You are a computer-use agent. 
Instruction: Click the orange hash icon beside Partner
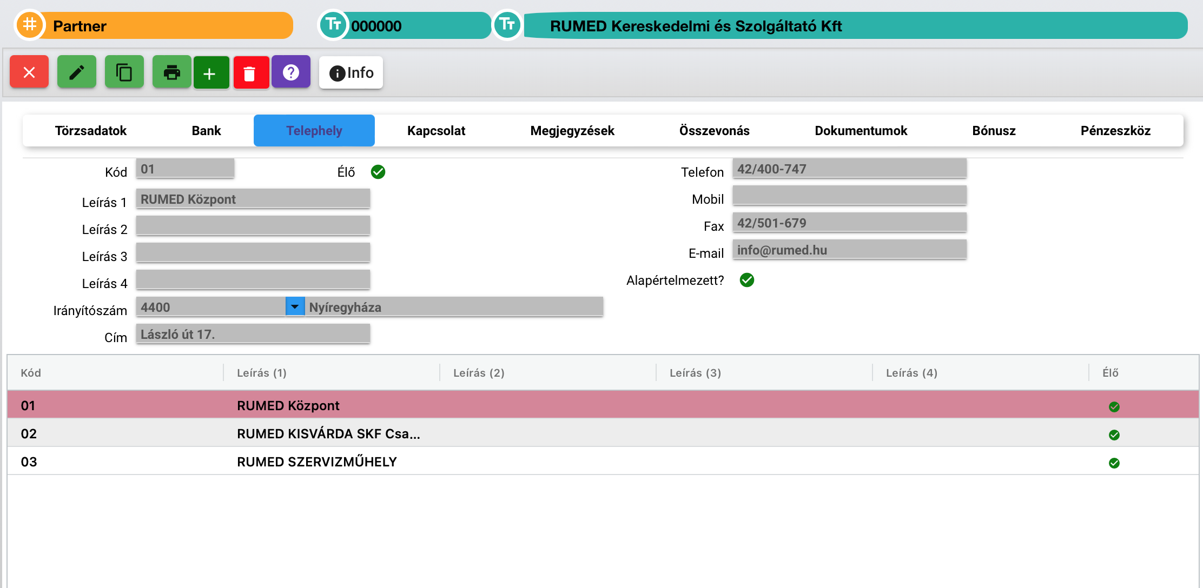tap(30, 25)
